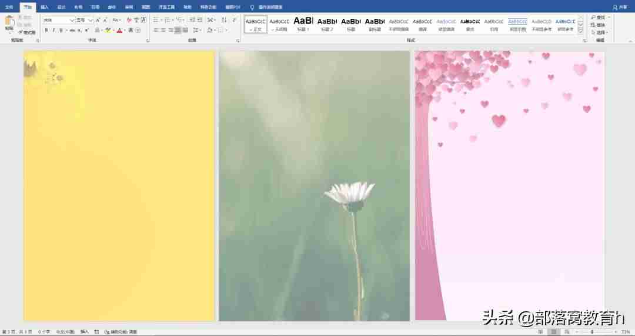Apply the red font color
Screen dimensions: 635x336
pos(119,31)
